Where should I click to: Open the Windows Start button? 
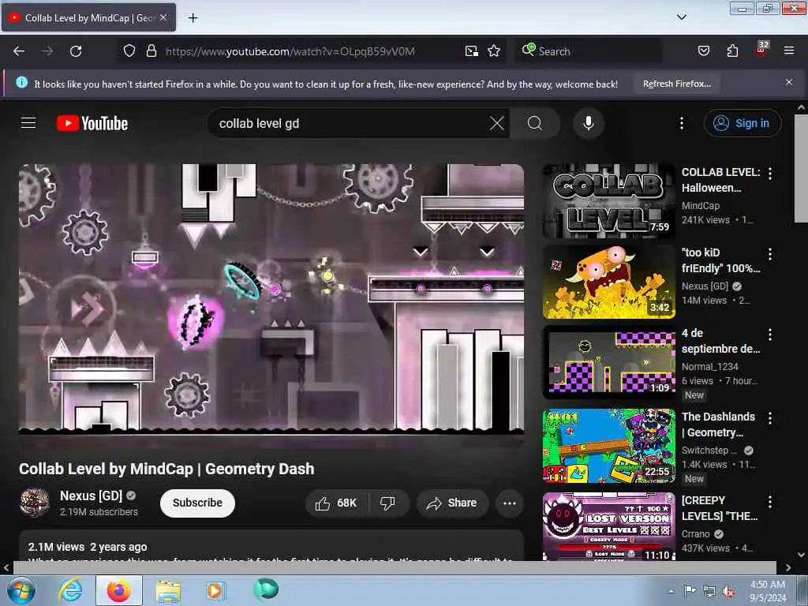21,590
